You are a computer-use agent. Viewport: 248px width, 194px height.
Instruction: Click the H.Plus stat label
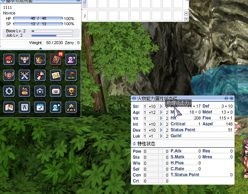click(177, 163)
